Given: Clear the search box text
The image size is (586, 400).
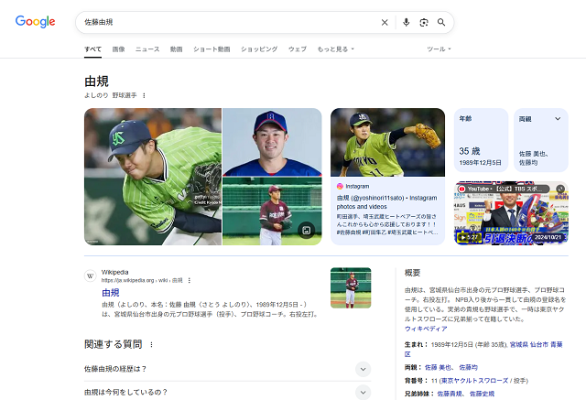Looking at the screenshot, I should (x=385, y=22).
